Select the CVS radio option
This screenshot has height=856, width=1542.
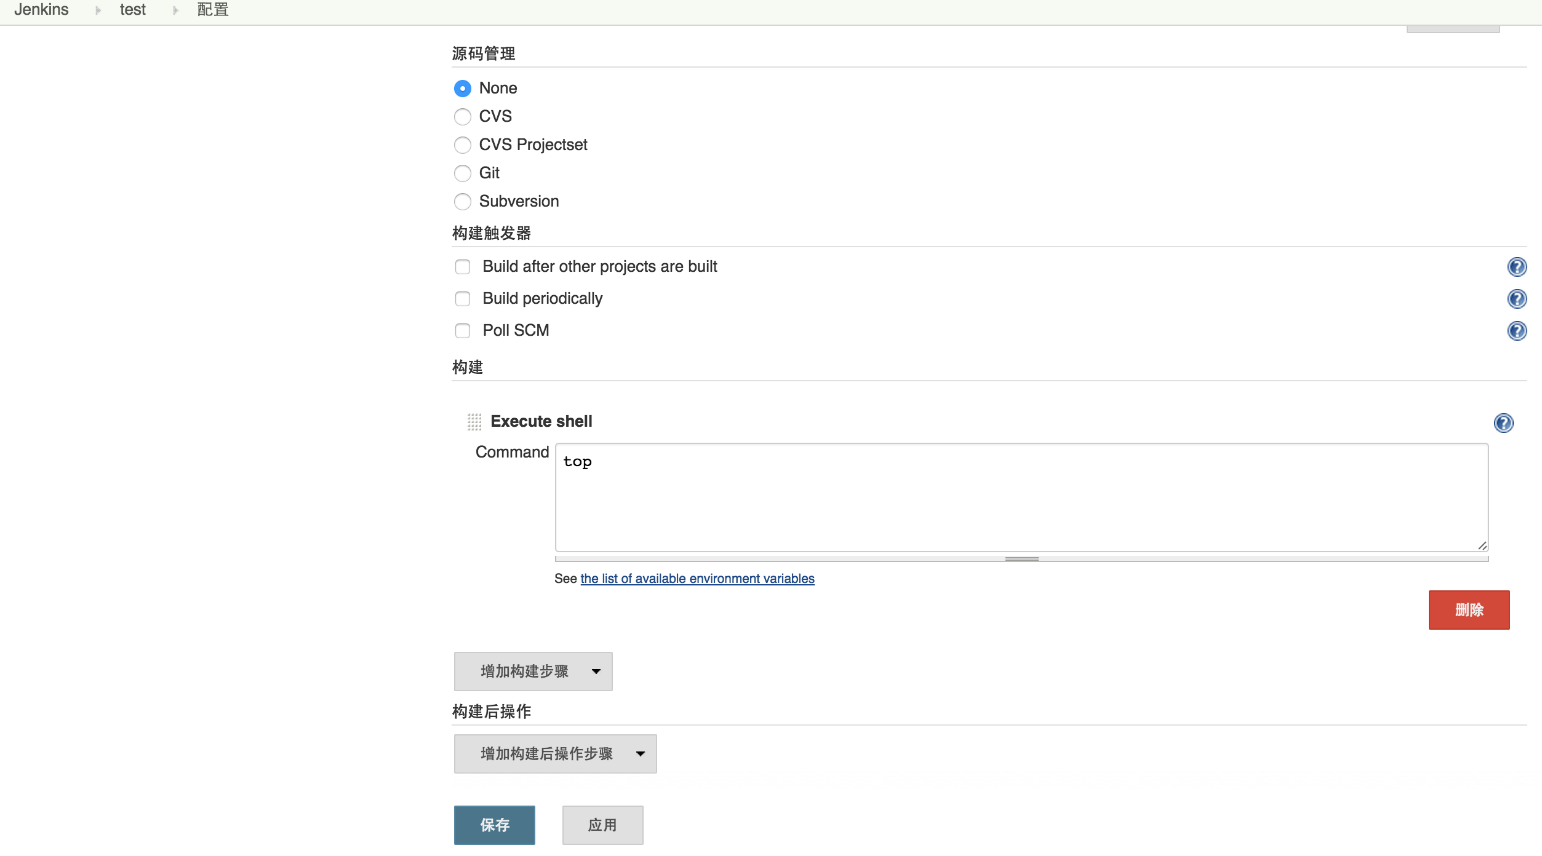click(463, 117)
